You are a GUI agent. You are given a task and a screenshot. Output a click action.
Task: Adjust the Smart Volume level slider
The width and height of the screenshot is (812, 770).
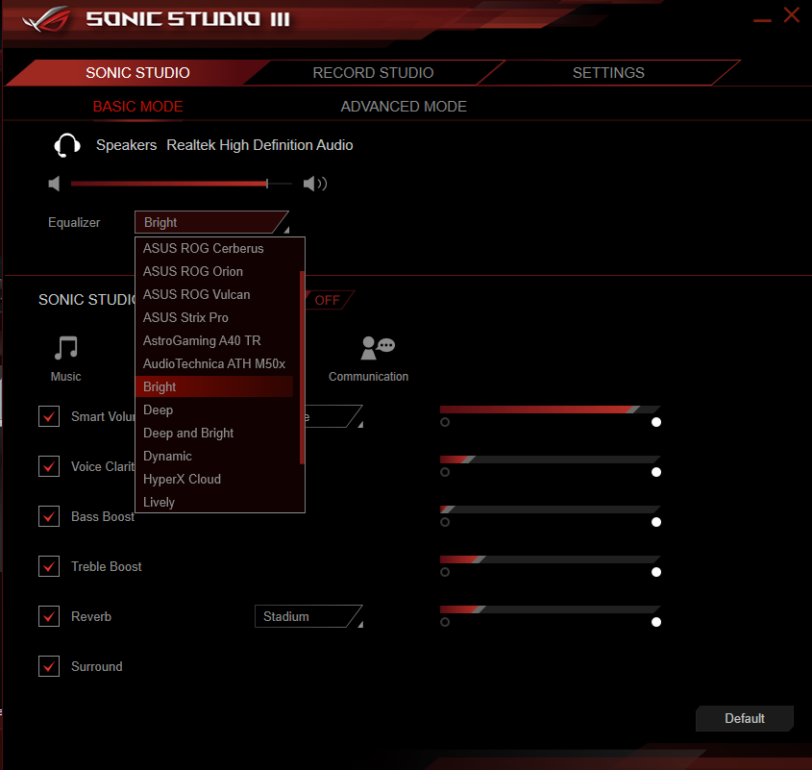(550, 410)
